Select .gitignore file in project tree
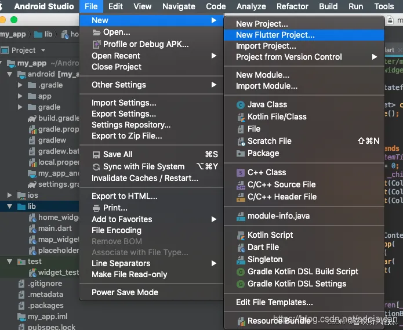 coord(45,283)
